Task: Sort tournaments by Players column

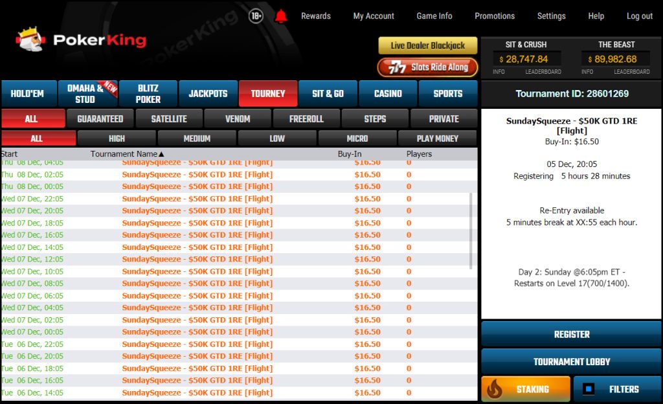Action: tap(419, 154)
